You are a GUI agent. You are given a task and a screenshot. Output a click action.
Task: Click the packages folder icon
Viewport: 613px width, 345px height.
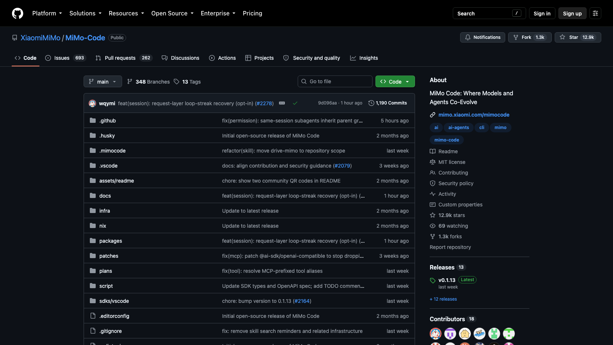[93, 241]
